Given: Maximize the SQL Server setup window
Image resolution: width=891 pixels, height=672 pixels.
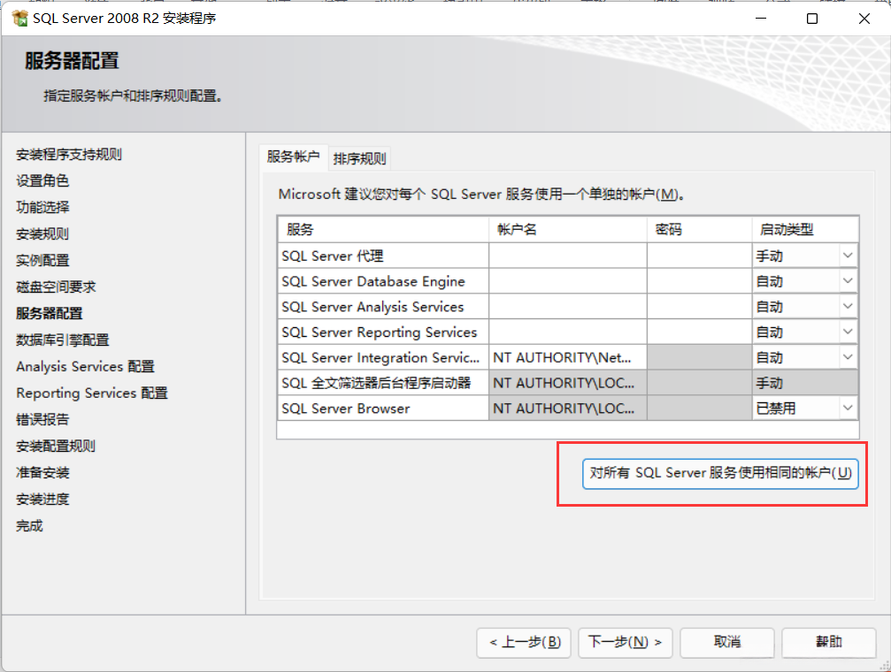Looking at the screenshot, I should [812, 19].
